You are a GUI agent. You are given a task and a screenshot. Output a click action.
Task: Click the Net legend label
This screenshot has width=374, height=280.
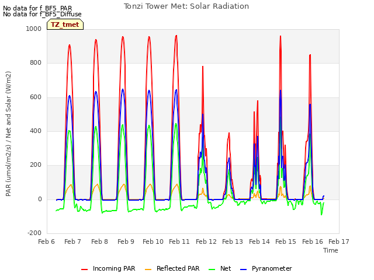226,268
